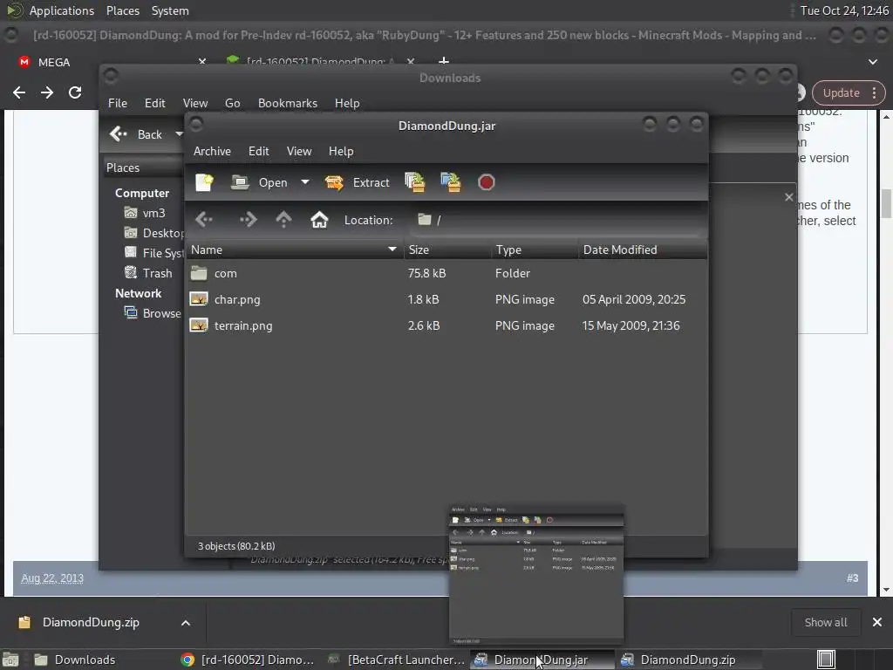893x670 pixels.
Task: Open the Places system menu
Action: click(122, 10)
